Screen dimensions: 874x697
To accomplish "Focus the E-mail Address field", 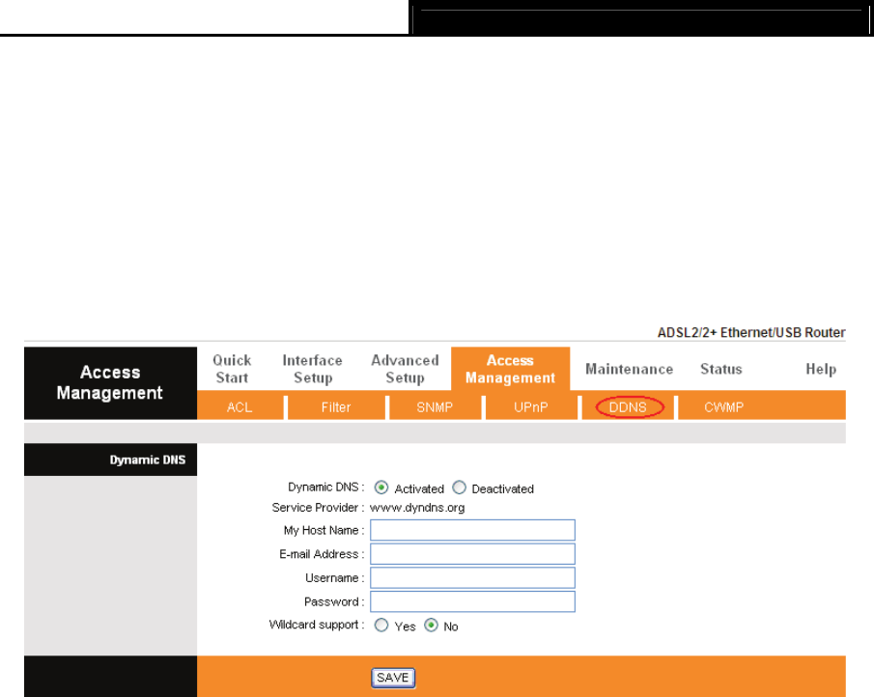I will 472,554.
